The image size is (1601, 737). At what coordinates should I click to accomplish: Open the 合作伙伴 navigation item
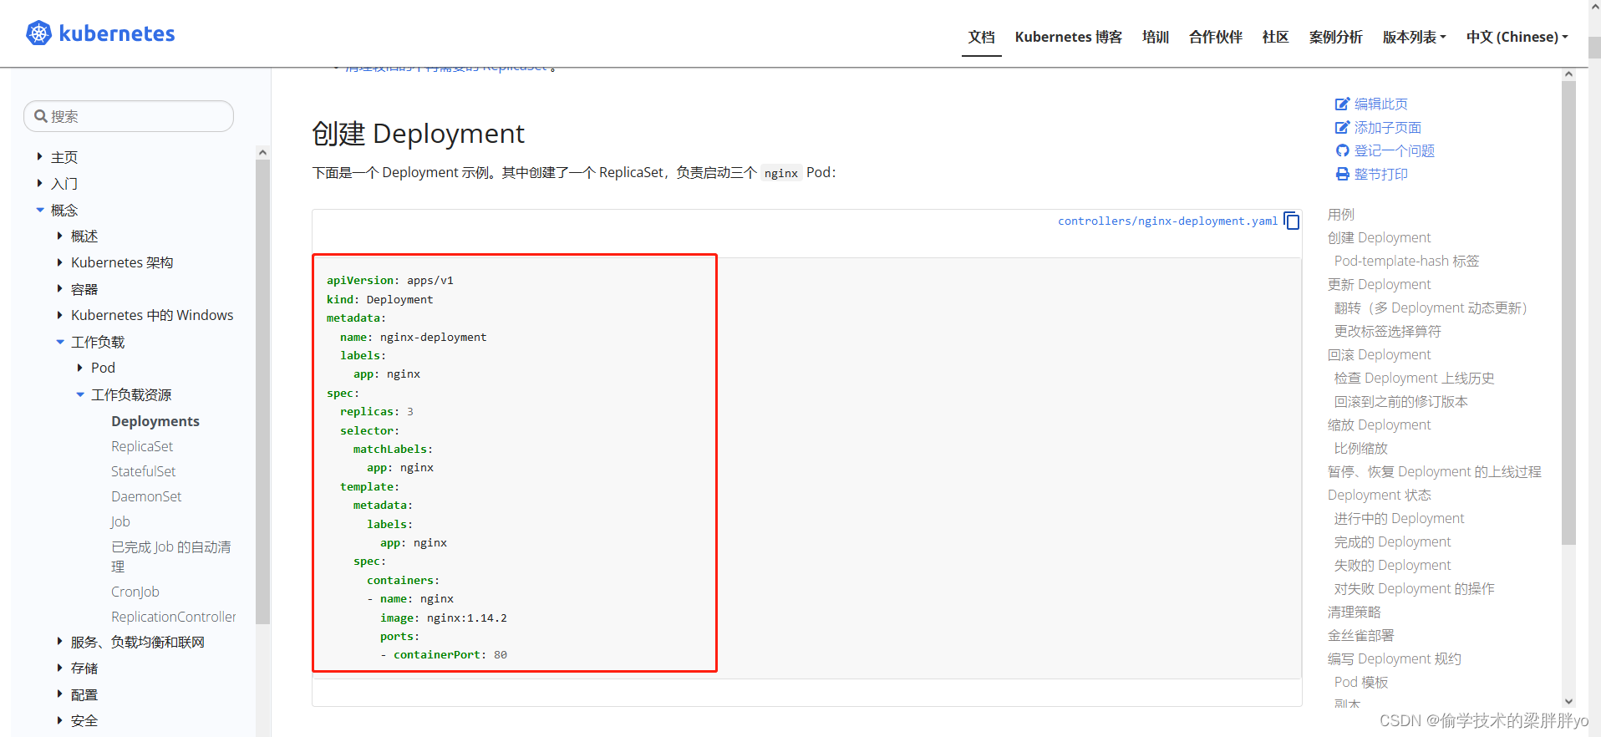pos(1216,37)
